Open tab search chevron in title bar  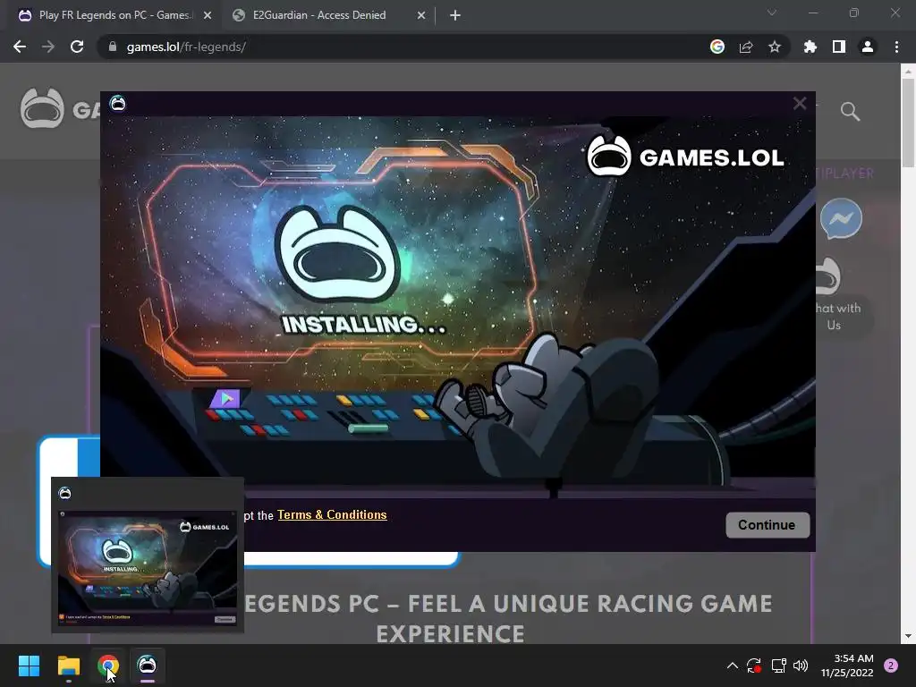[x=772, y=13]
